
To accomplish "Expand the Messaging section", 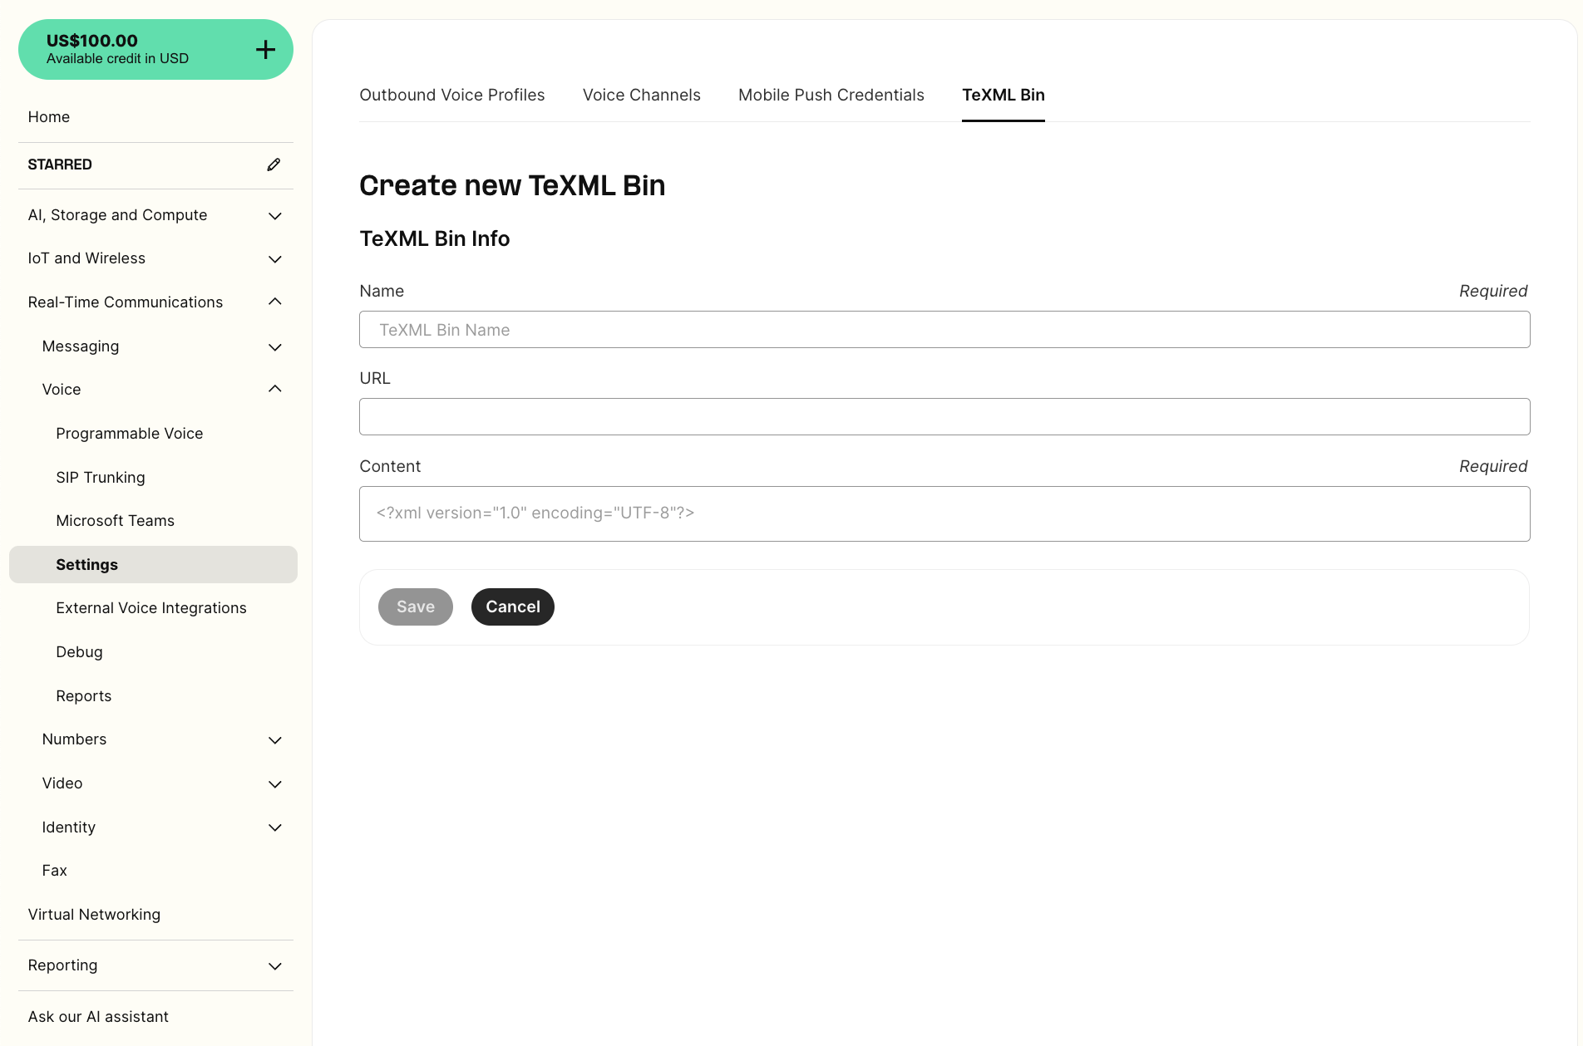I will pos(275,346).
